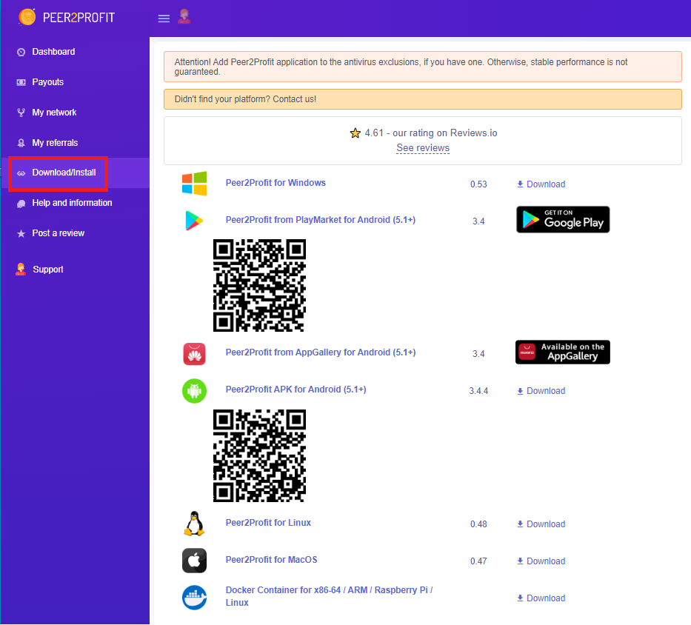
Task: Click the My referrals badge icon
Action: pos(21,143)
